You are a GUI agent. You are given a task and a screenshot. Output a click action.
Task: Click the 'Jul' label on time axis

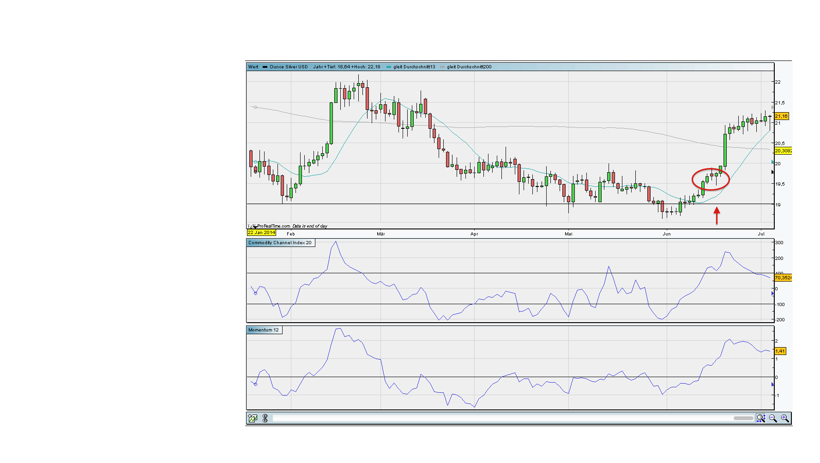click(x=761, y=234)
